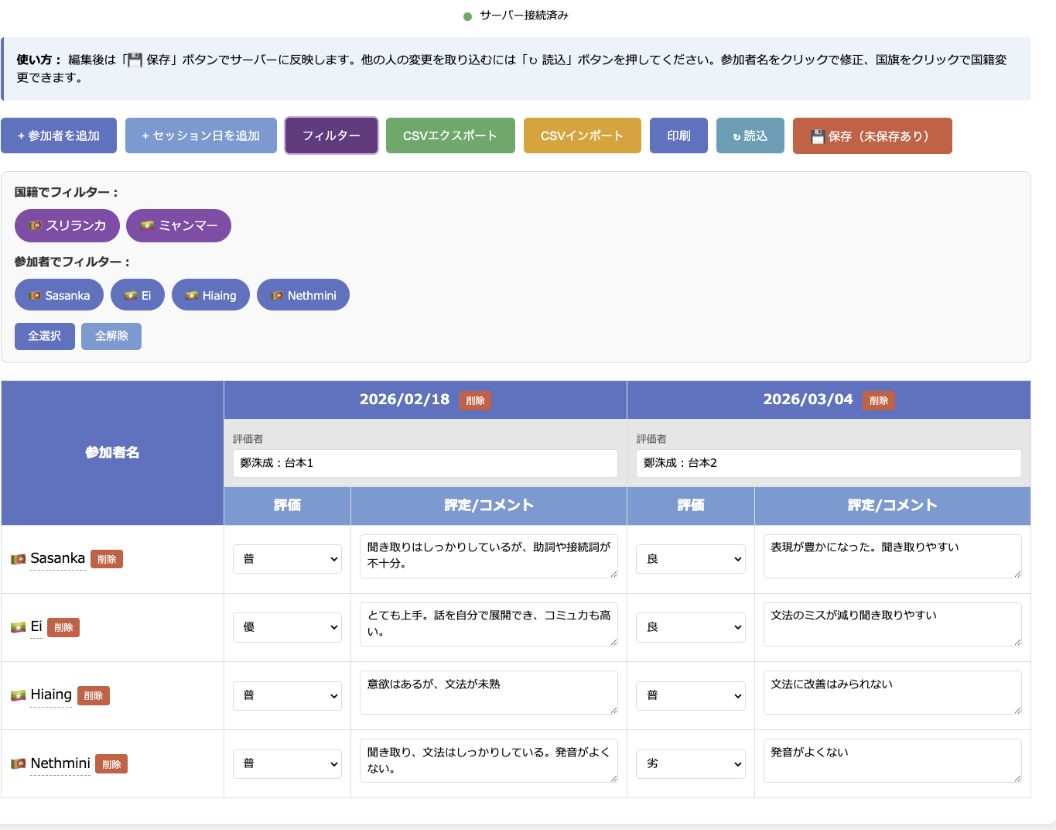Toggle Hiaing participant filter chip
The width and height of the screenshot is (1056, 830).
[210, 295]
